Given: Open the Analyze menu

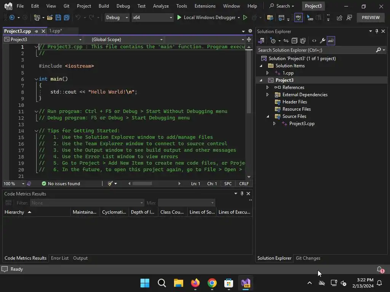Looking at the screenshot, I should click(x=161, y=6).
